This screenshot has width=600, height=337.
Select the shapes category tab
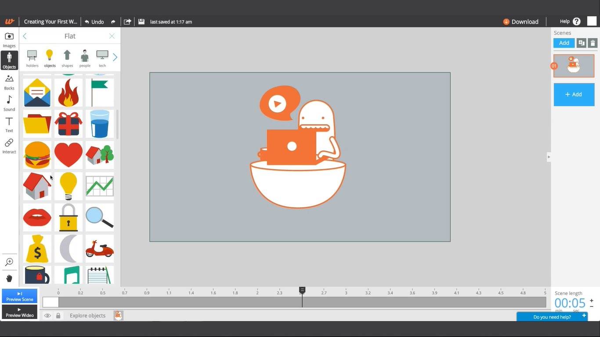click(x=67, y=58)
